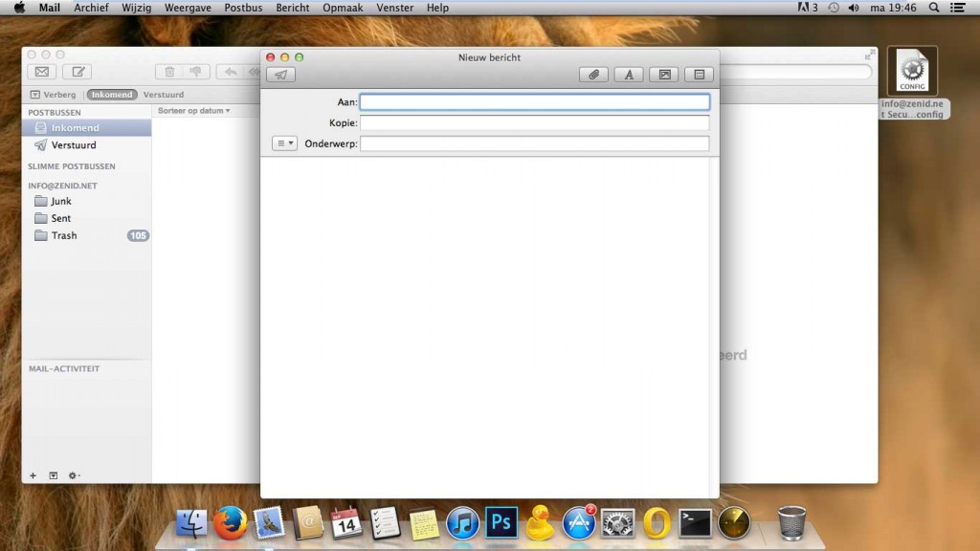980x551 pixels.
Task: Open Finder from the Dock
Action: pyautogui.click(x=191, y=523)
